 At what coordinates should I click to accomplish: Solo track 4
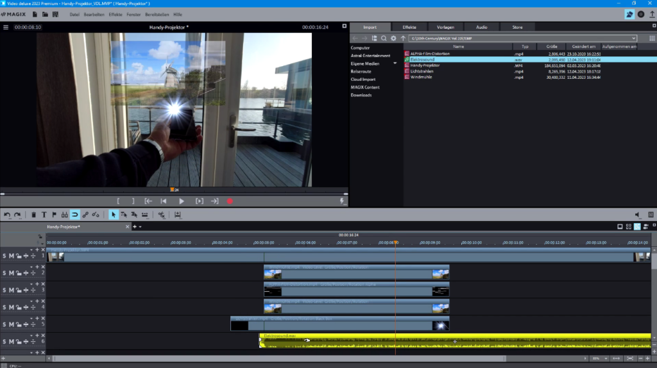click(x=4, y=307)
